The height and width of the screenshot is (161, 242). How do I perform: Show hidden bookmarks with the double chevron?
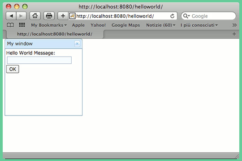[234, 25]
